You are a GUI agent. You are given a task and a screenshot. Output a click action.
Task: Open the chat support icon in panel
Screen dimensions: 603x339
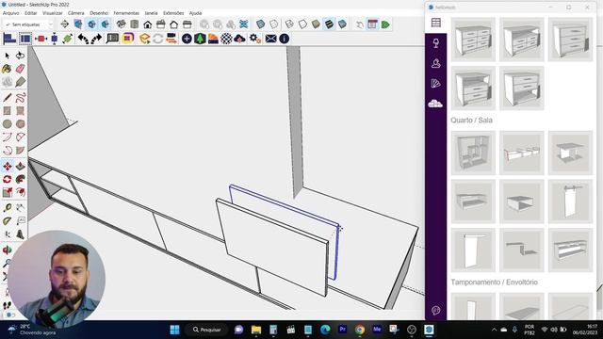(x=435, y=310)
